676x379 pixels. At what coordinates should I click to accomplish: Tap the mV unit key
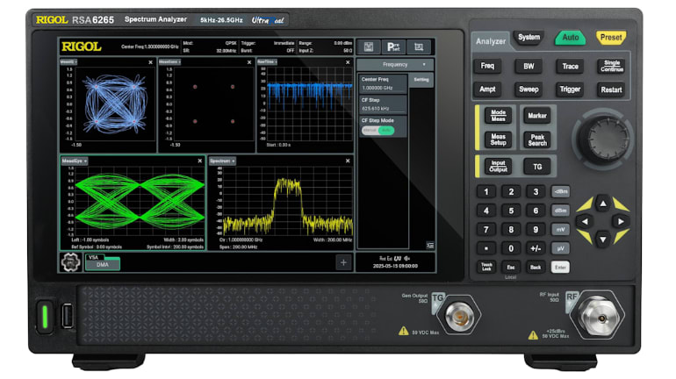[560, 230]
